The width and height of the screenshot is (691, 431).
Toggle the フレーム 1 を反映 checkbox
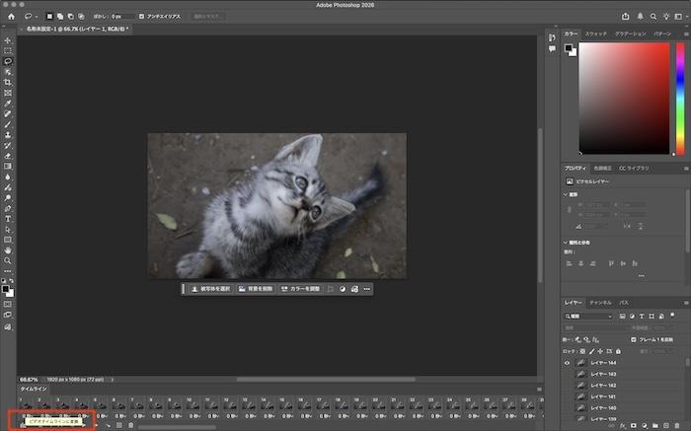[635, 338]
